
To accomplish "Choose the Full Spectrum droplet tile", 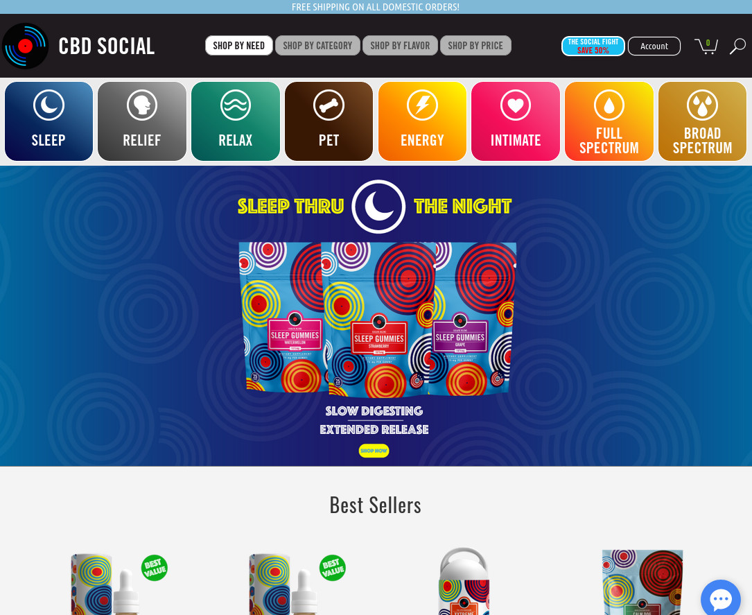I will pos(609,121).
